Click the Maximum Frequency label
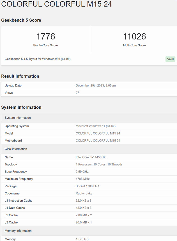177x241 pixels. [19, 179]
